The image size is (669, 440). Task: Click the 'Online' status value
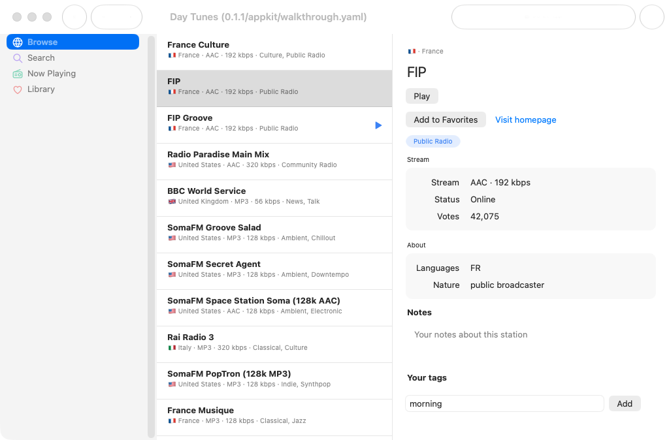(x=483, y=200)
